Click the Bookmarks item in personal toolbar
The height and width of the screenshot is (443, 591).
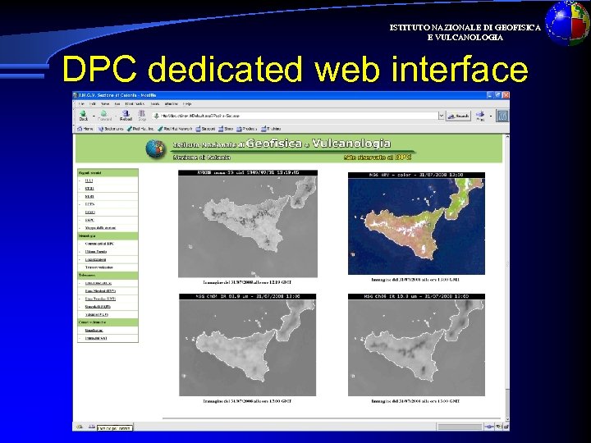(x=111, y=129)
